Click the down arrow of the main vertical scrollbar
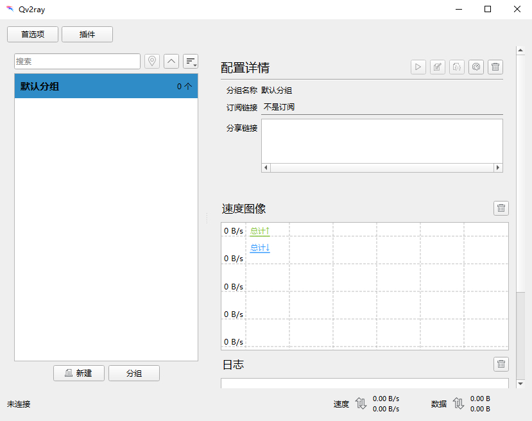This screenshot has width=532, height=421. tap(520, 384)
